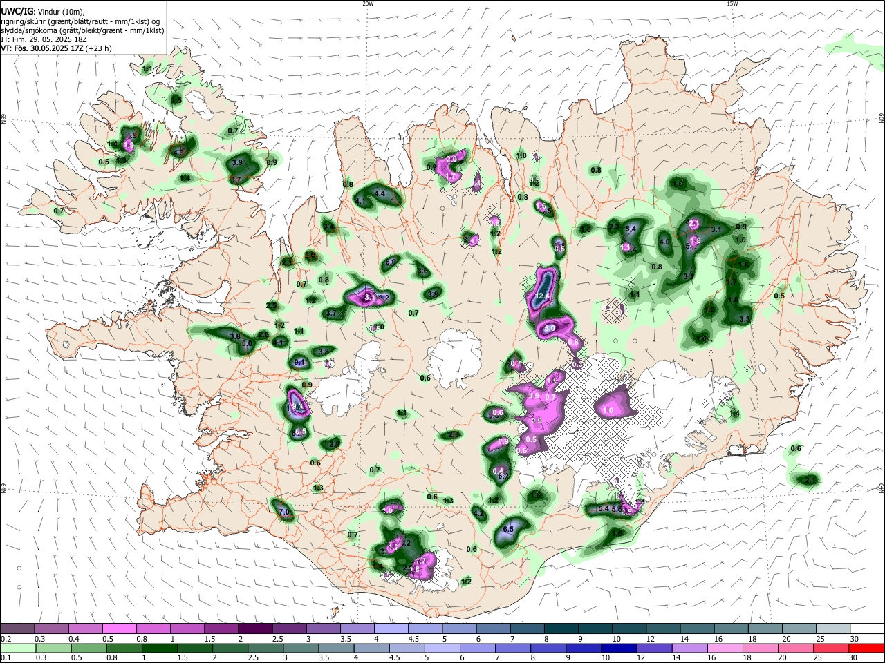Click the "12.4" precipitation value on map
Viewport: 885px width, 663px height.
click(x=543, y=296)
